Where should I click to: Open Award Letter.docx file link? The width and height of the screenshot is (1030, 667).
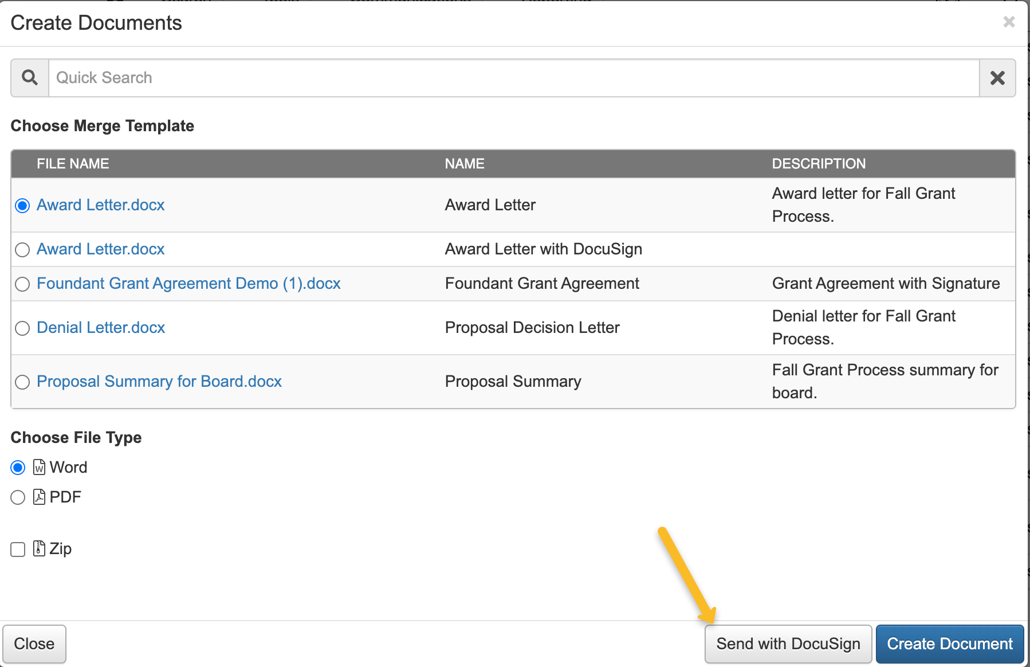pyautogui.click(x=100, y=205)
